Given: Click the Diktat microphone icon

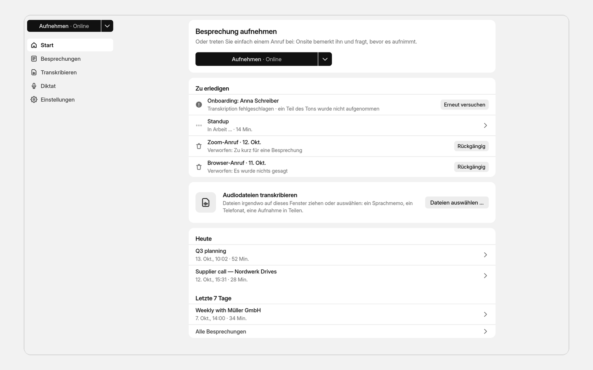Looking at the screenshot, I should coord(34,86).
